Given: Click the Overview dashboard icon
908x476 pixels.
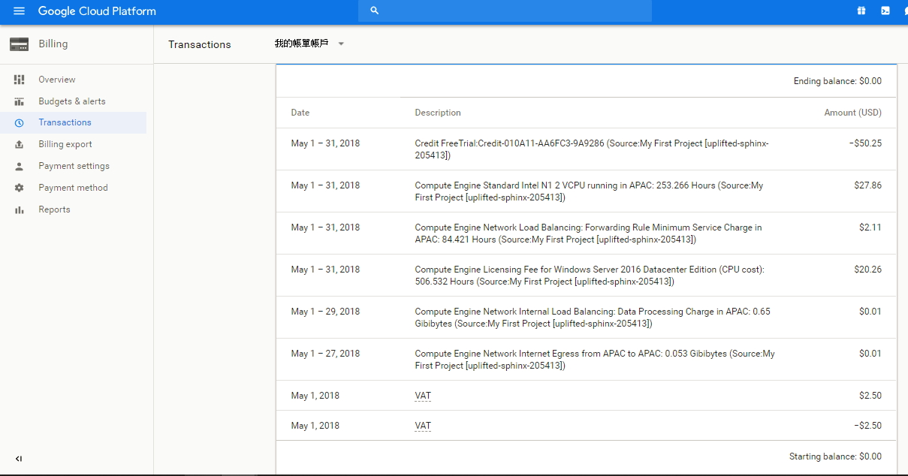Looking at the screenshot, I should point(20,80).
